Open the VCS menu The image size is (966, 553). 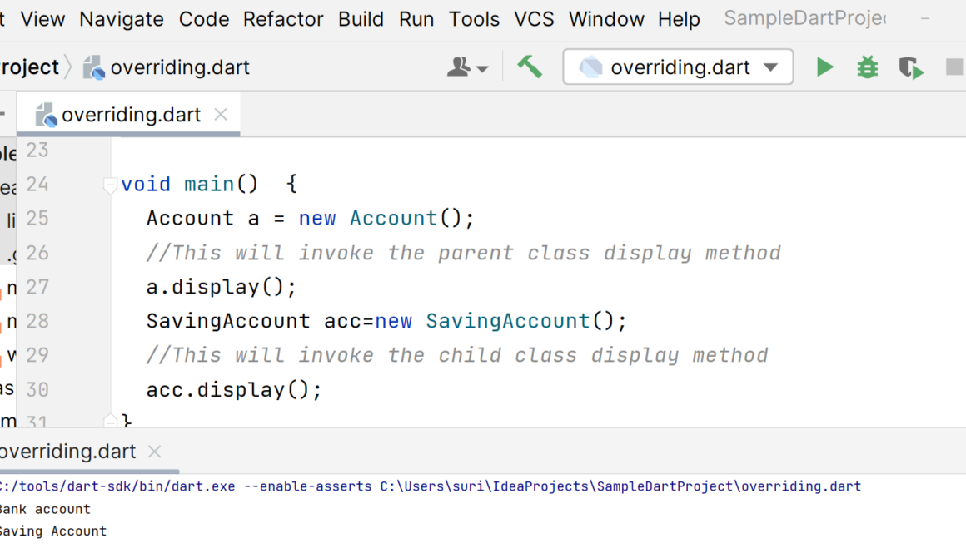534,19
